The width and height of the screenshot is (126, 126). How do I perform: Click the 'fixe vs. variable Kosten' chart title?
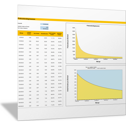tap(91, 67)
